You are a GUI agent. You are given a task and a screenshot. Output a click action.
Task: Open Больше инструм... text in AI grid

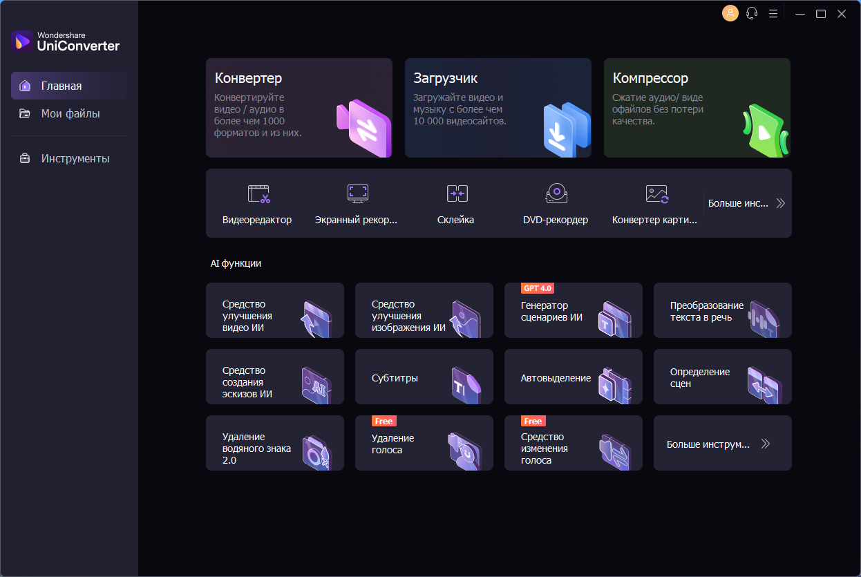click(x=708, y=444)
